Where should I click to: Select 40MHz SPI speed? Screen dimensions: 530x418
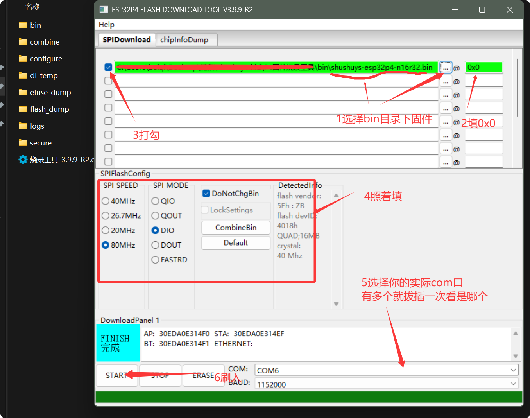tap(106, 201)
